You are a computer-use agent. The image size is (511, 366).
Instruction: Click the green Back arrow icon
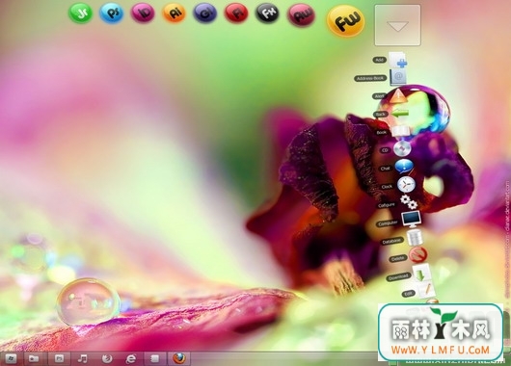399,114
